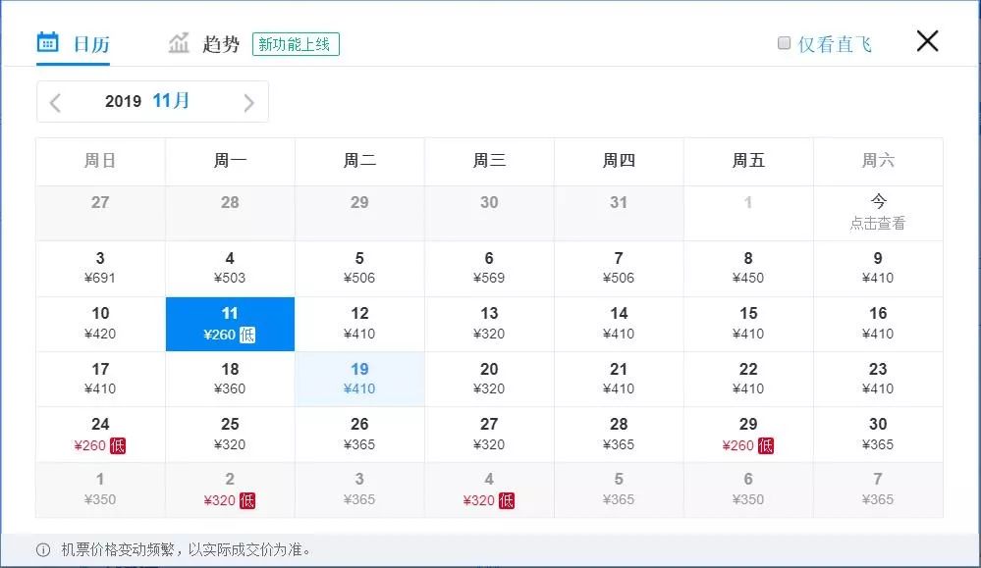Close the price calendar with the X
This screenshot has height=568, width=981.
[926, 41]
